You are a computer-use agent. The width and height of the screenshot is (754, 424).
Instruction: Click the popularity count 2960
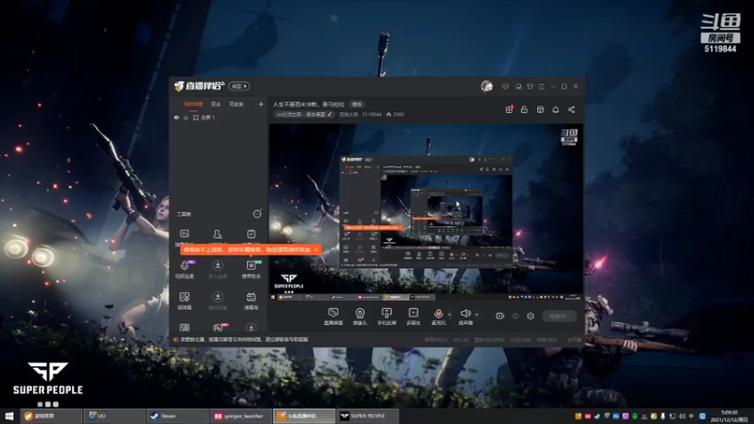point(395,114)
